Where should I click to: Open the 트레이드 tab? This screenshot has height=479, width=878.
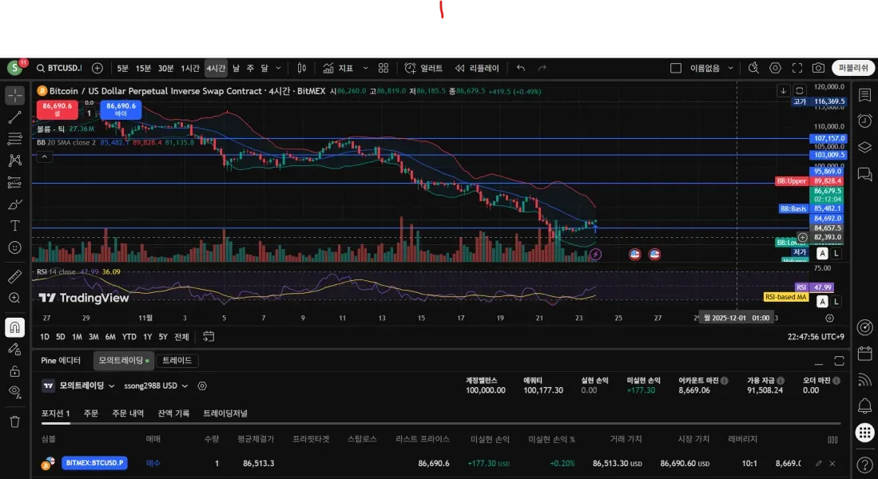click(x=177, y=360)
